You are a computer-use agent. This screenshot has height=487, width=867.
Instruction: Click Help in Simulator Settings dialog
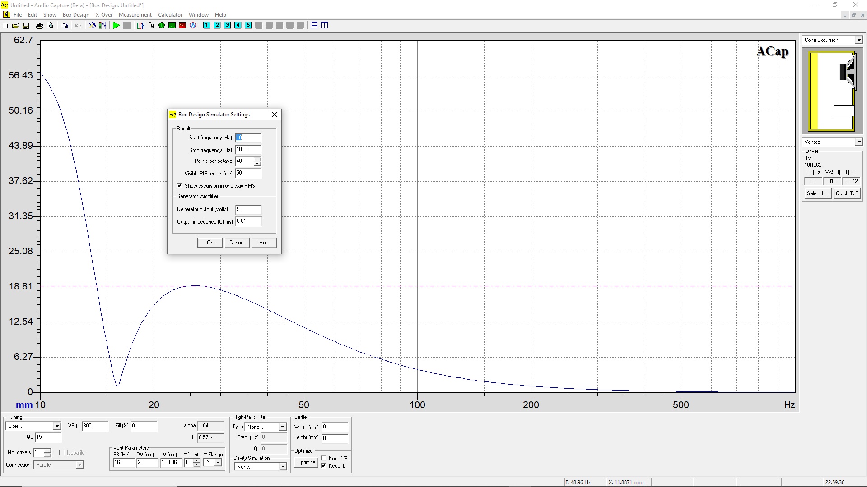tap(264, 243)
